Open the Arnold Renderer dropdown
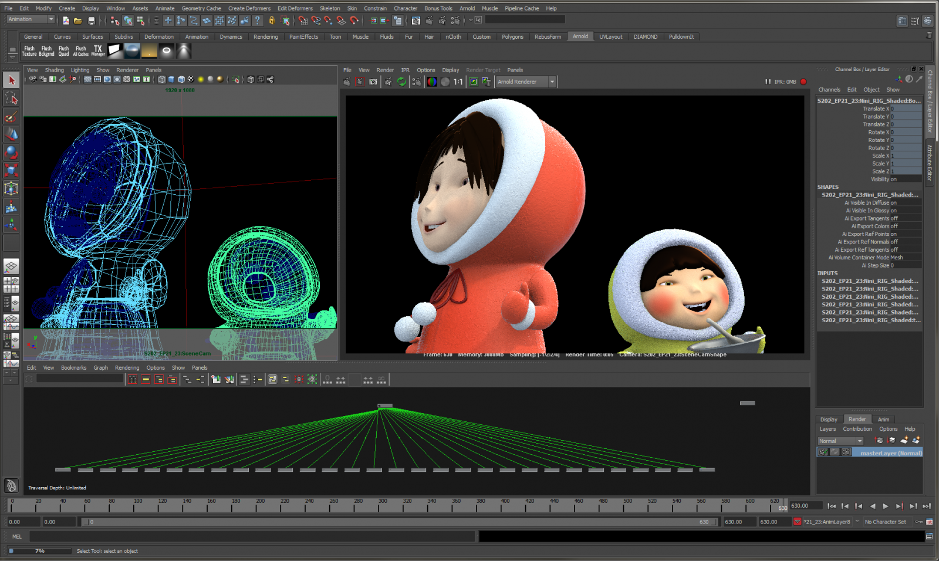The height and width of the screenshot is (561, 939). 526,82
